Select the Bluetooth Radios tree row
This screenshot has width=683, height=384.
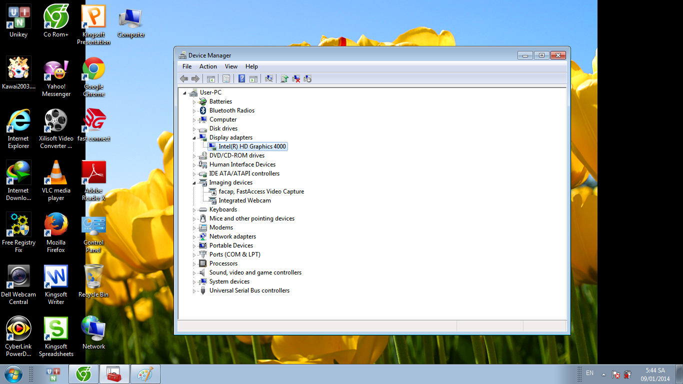[226, 110]
